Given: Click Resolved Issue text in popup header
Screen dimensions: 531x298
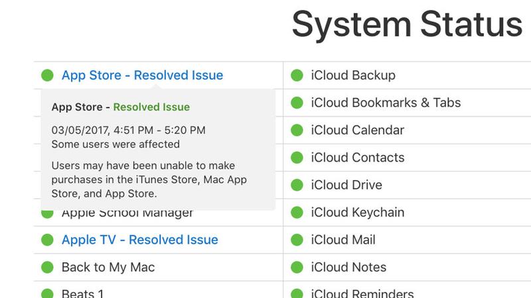Looking at the screenshot, I should [151, 107].
